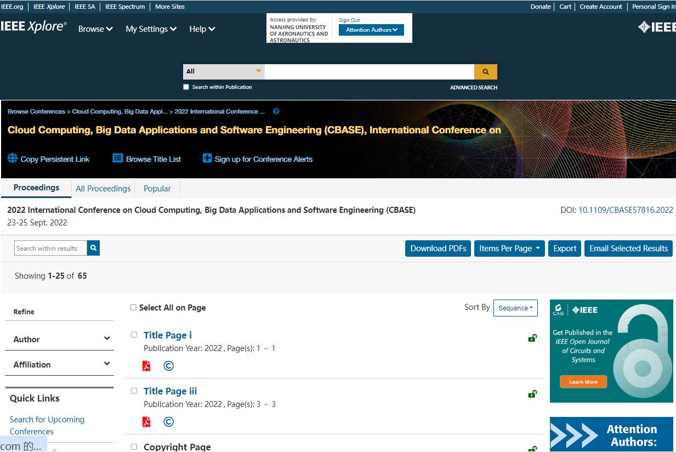Viewport: 676px width, 452px height.
Task: Click the help question mark icon in breadcrumb
Action: 276,111
